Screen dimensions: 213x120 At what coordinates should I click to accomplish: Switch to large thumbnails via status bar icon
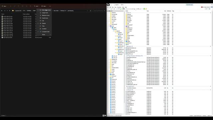coord(105,116)
